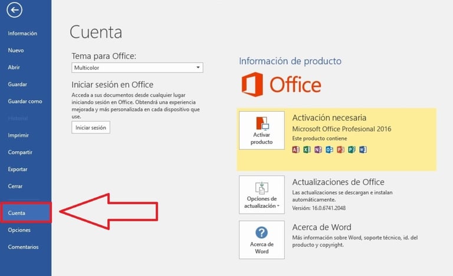Open Opciones in the sidebar

(19, 230)
